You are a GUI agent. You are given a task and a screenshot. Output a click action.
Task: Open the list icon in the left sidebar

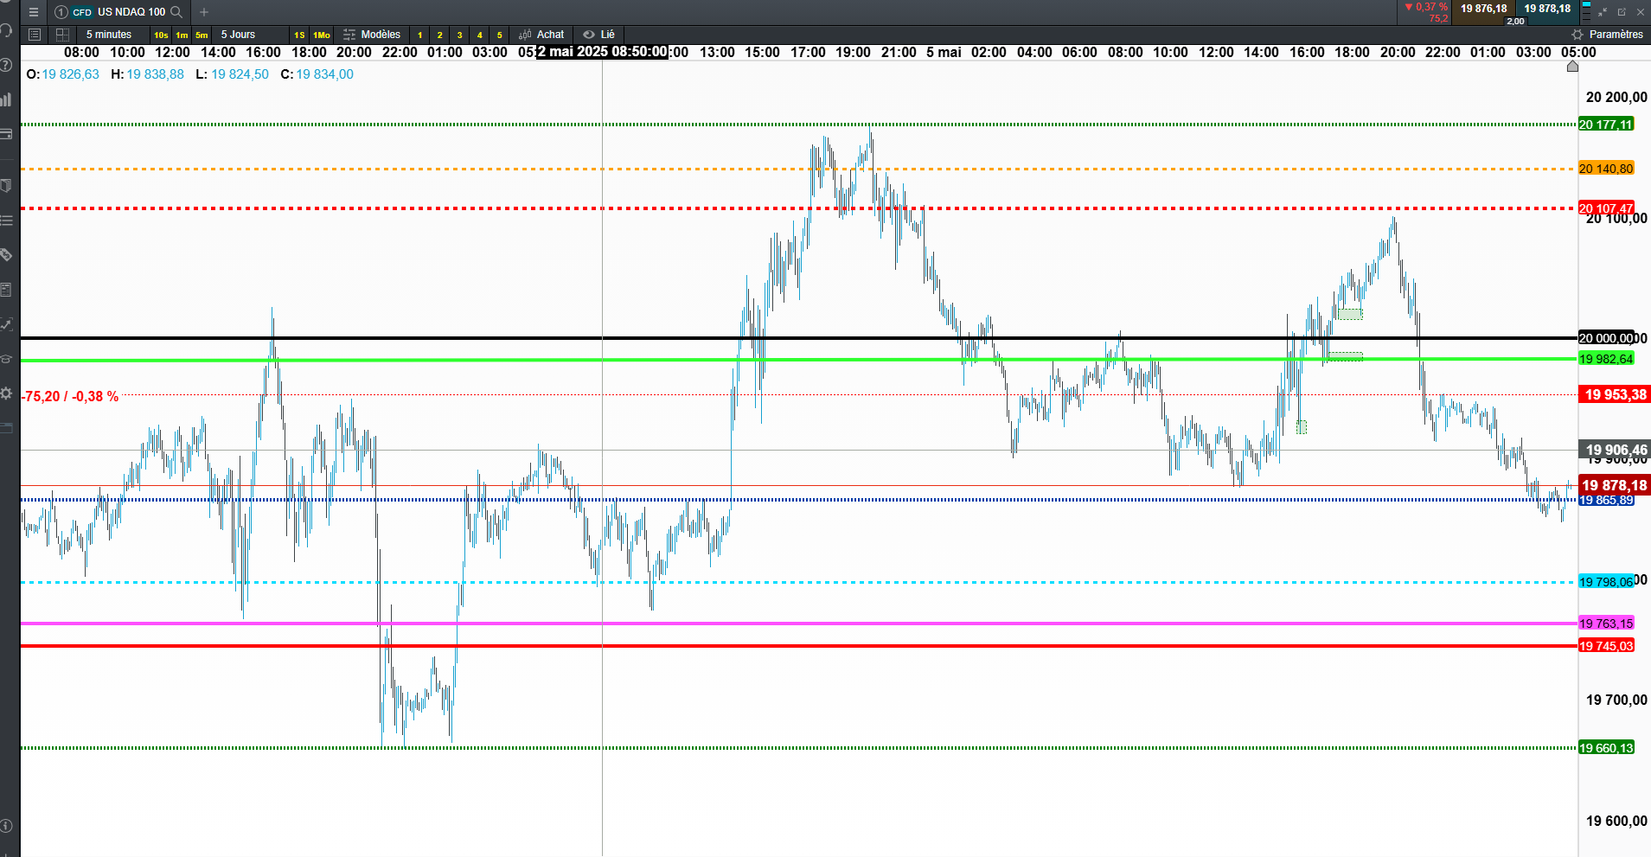6,221
